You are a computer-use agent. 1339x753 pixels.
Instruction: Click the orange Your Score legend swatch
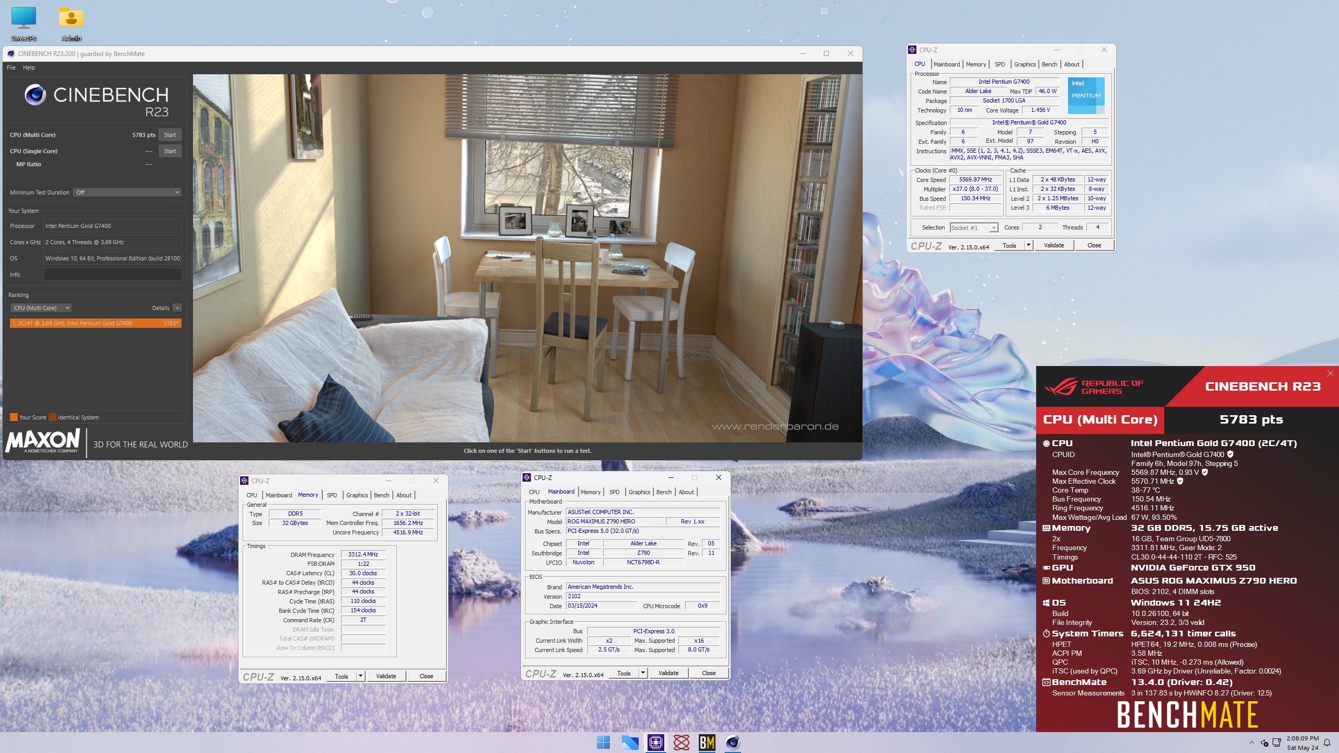click(14, 417)
